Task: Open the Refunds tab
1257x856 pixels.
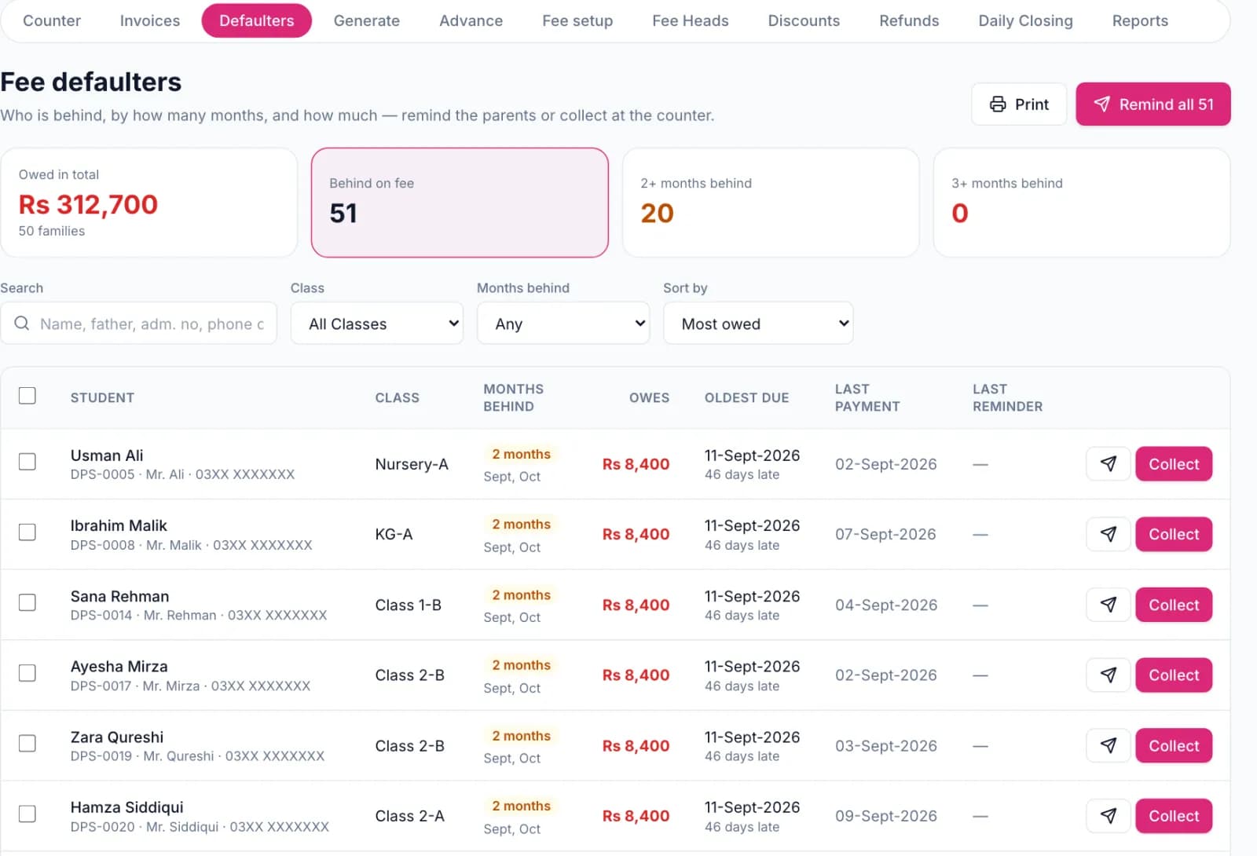Action: click(909, 21)
